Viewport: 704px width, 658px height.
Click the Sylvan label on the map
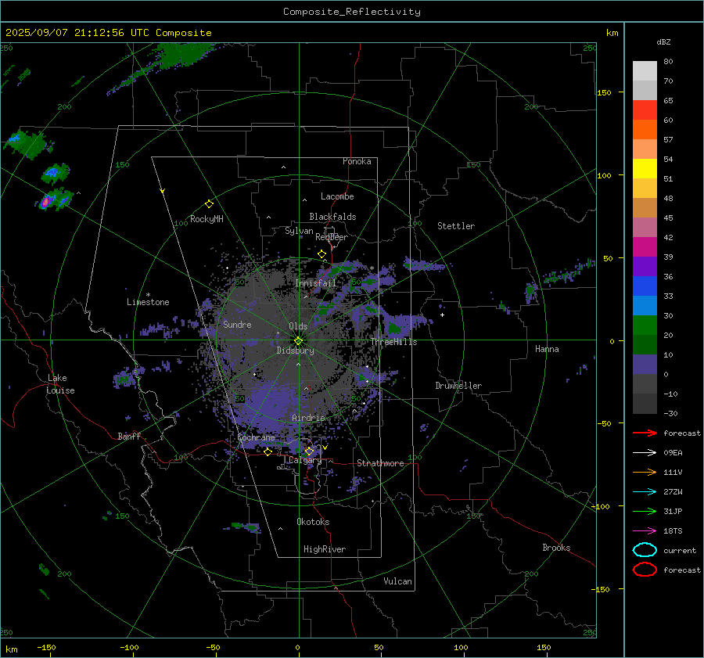[299, 231]
